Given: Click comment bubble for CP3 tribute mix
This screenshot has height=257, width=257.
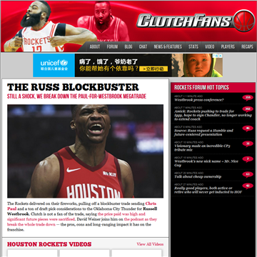Looking at the screenshot, I should (x=248, y=144).
